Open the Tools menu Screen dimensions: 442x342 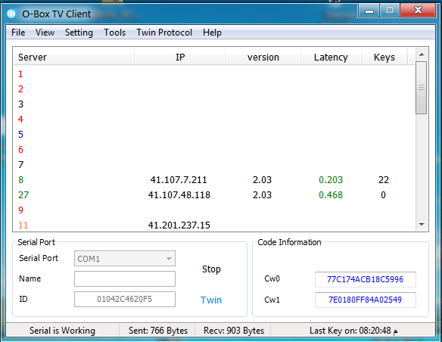point(115,33)
